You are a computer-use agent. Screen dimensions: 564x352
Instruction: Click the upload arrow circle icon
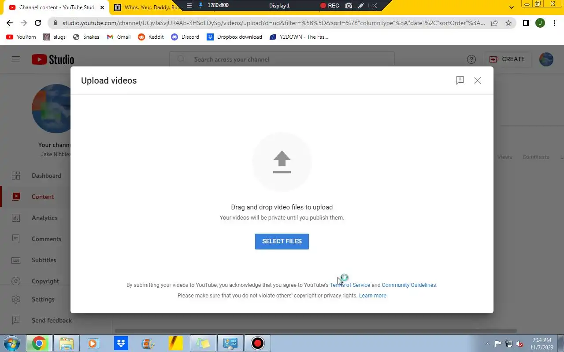pyautogui.click(x=282, y=162)
